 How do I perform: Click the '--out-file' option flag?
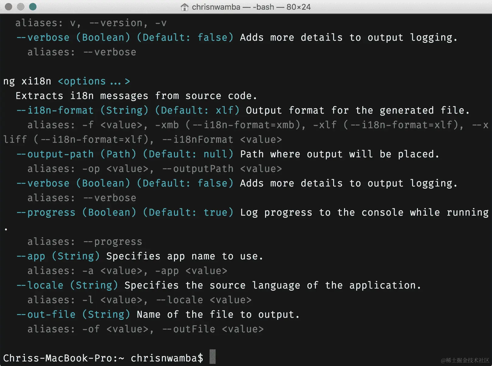[46, 314]
